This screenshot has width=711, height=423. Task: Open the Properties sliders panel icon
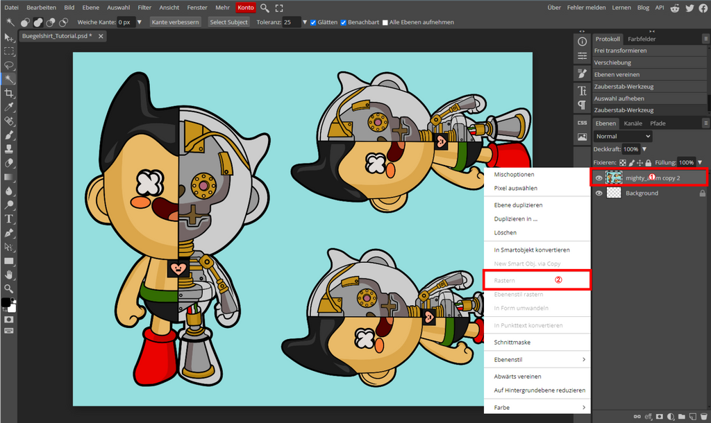583,56
